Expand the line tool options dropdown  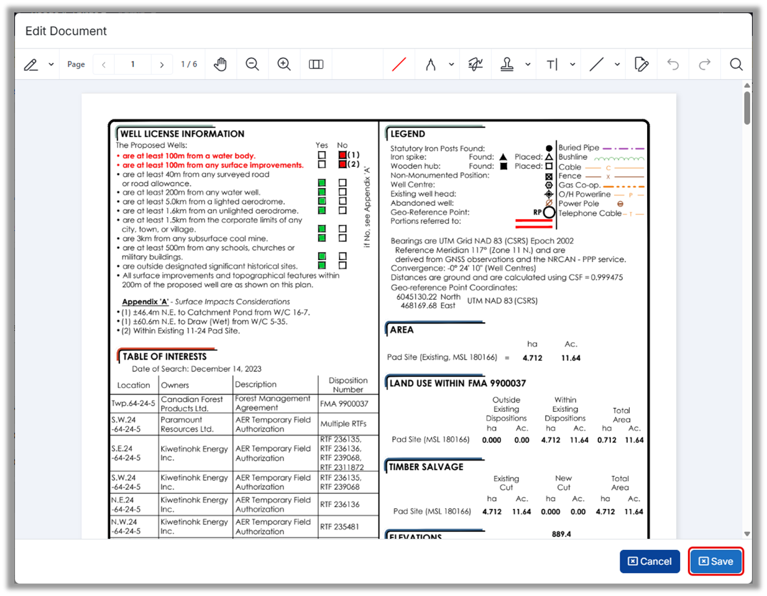(617, 64)
